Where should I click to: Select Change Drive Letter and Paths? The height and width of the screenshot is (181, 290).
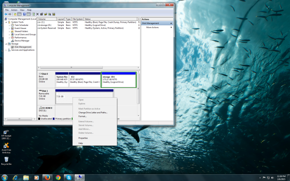click(x=92, y=112)
